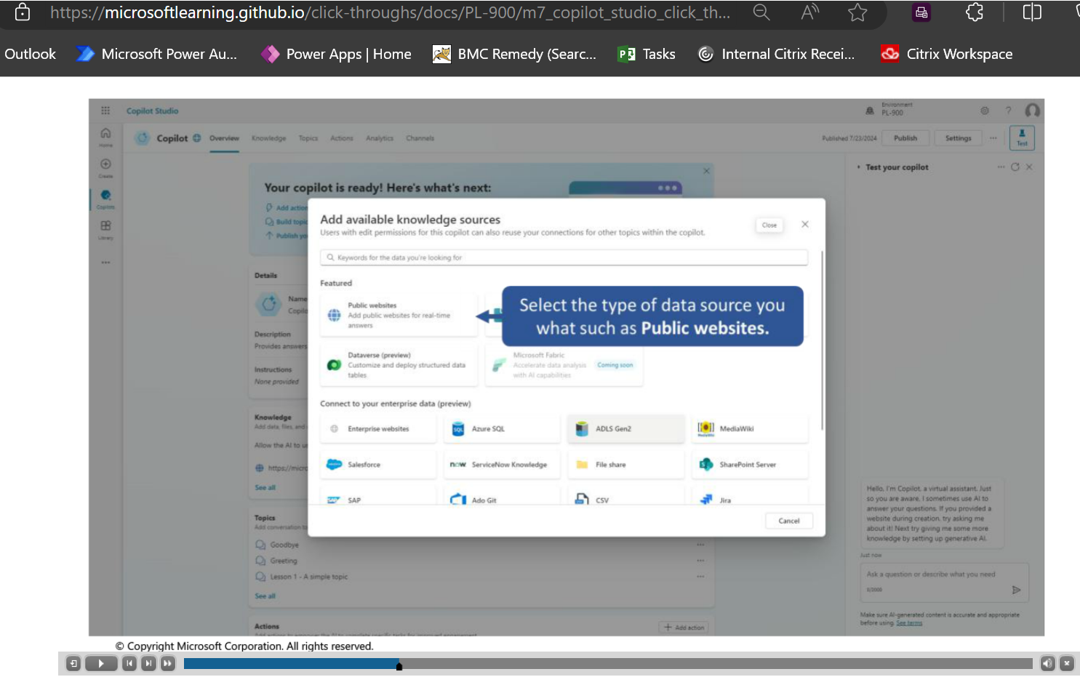Open the help question mark icon
The image size is (1080, 677).
[1008, 111]
